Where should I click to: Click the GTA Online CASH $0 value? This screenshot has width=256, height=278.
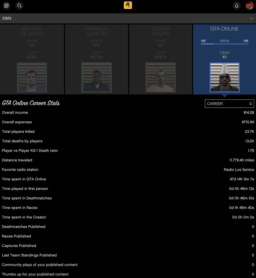pos(224,57)
